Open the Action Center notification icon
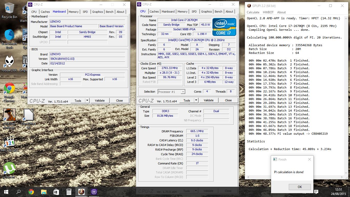350x197 pixels. click(316, 192)
